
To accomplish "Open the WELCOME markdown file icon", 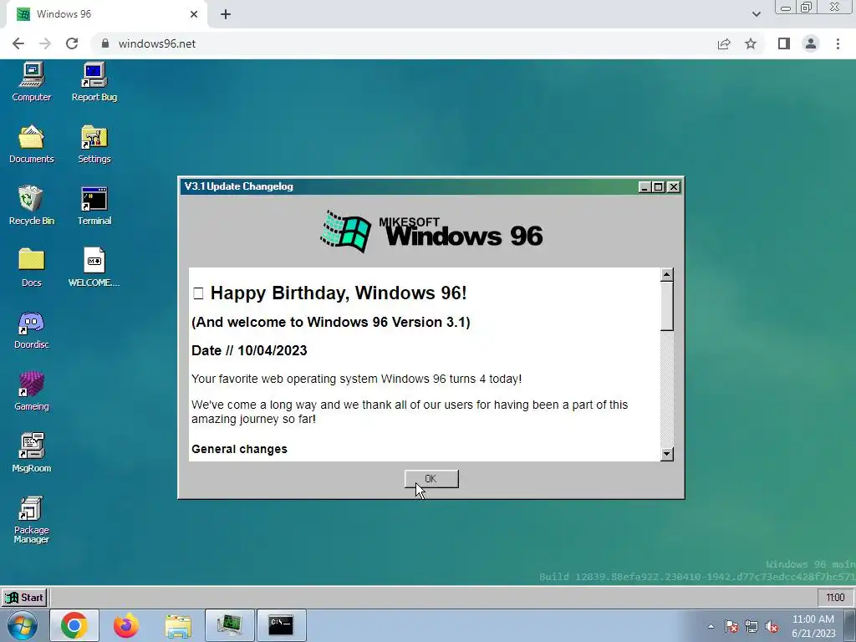I will pyautogui.click(x=94, y=267).
